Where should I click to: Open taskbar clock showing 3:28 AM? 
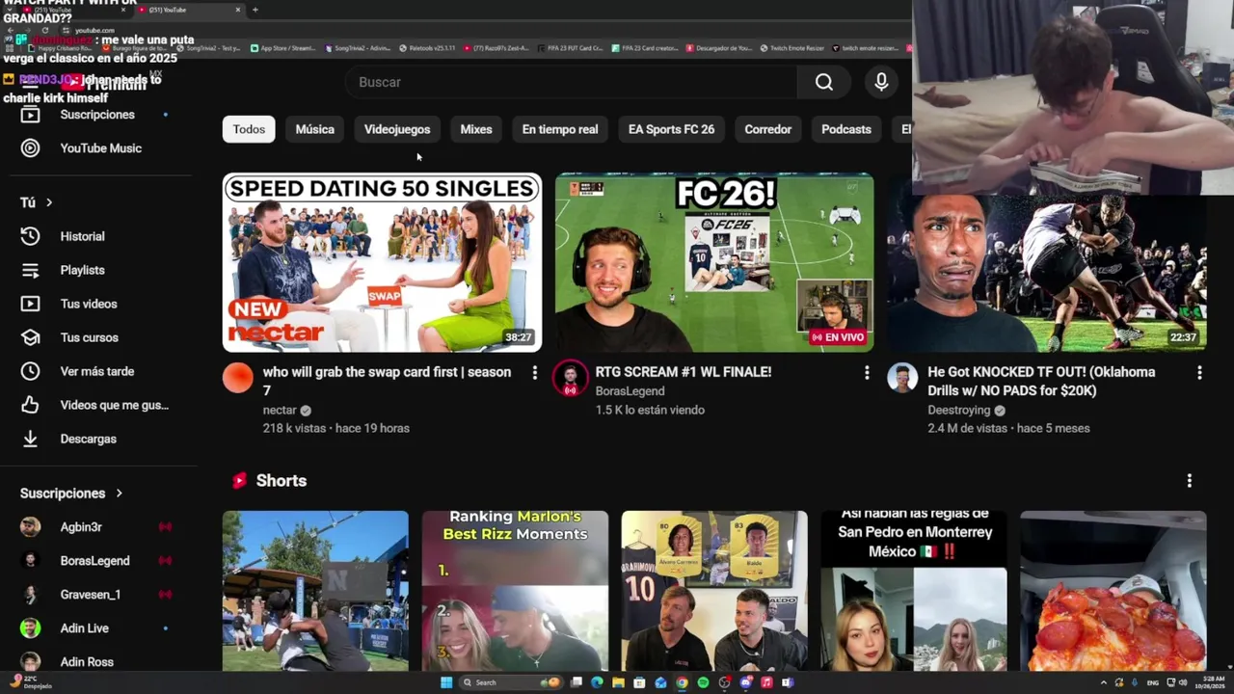tap(1211, 682)
